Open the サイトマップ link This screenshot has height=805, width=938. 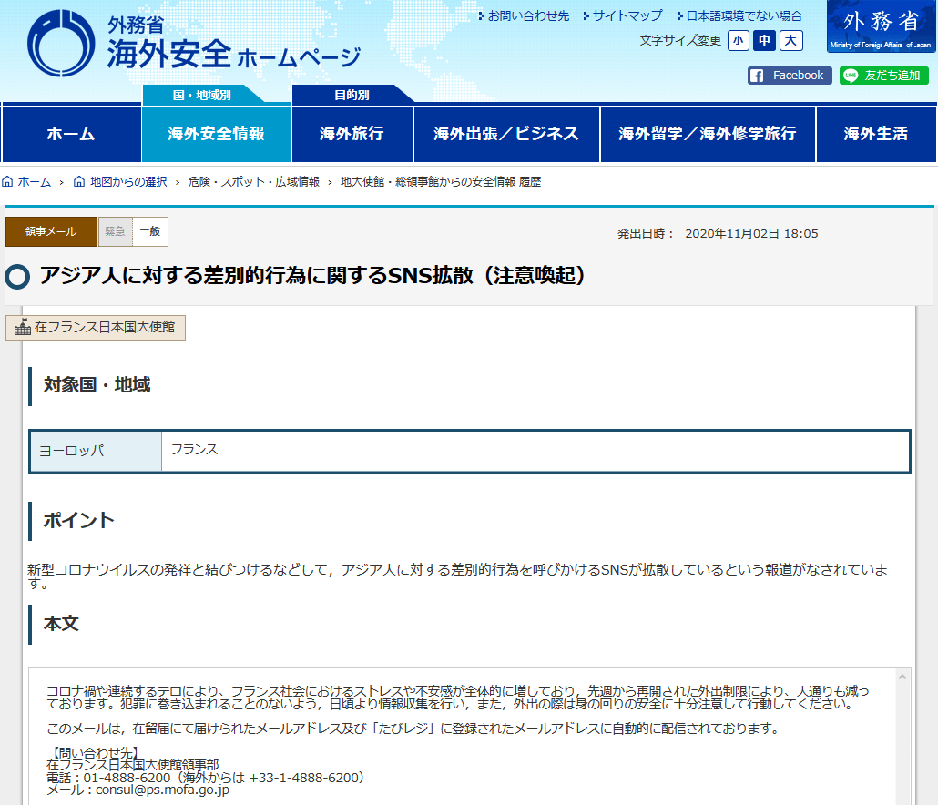627,16
